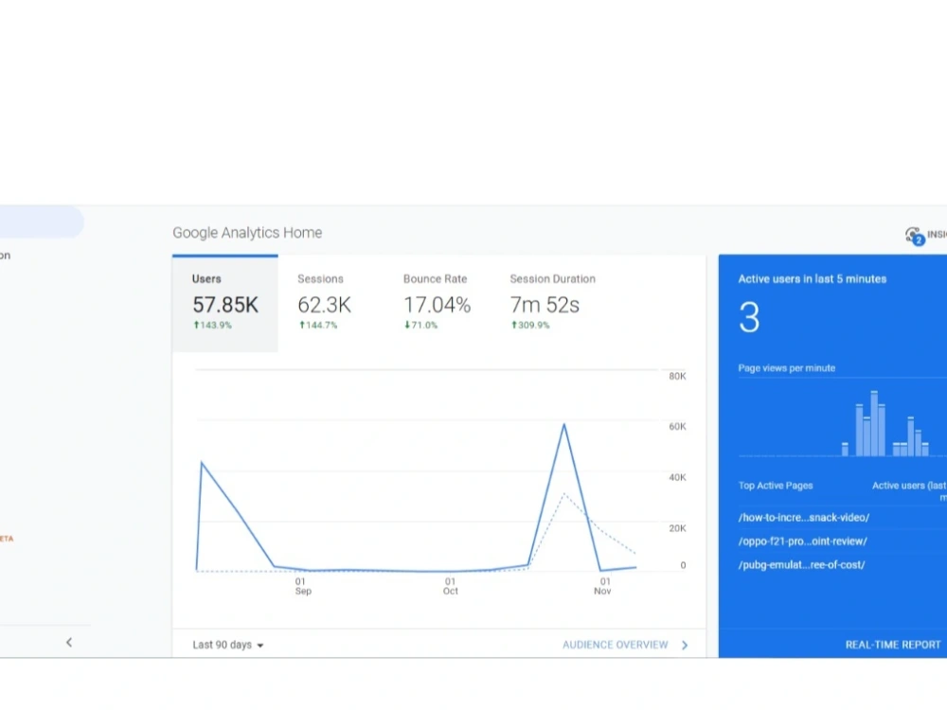Click the 144.7% sessions change
Image resolution: width=947 pixels, height=710 pixels.
click(x=317, y=325)
